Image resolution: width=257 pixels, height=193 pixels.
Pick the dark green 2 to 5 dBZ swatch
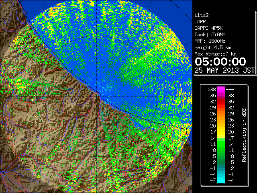(221, 162)
